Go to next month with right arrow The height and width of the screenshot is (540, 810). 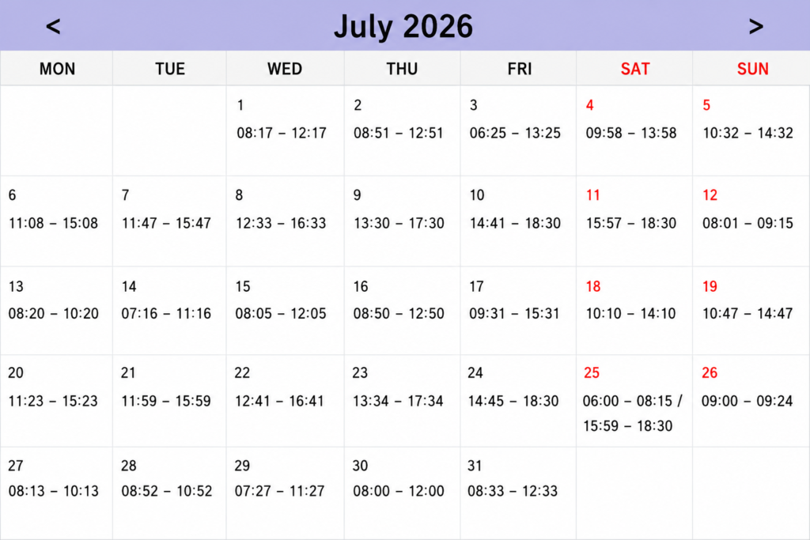coord(755,26)
